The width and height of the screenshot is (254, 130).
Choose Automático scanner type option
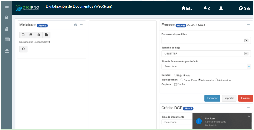[x=216, y=80]
